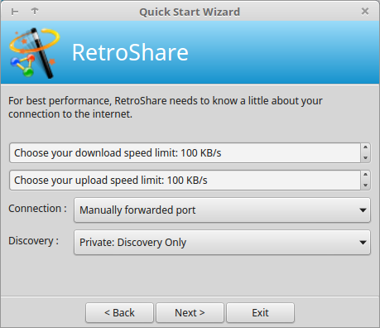The height and width of the screenshot is (328, 380).
Task: Click the performance description text
Action: point(166,108)
